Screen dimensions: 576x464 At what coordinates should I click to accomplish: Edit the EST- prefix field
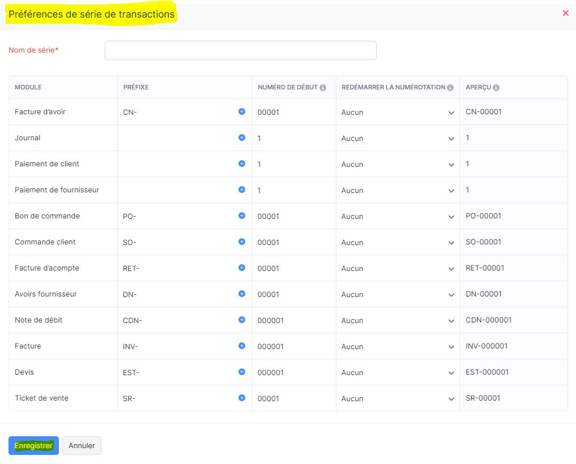pyautogui.click(x=178, y=373)
